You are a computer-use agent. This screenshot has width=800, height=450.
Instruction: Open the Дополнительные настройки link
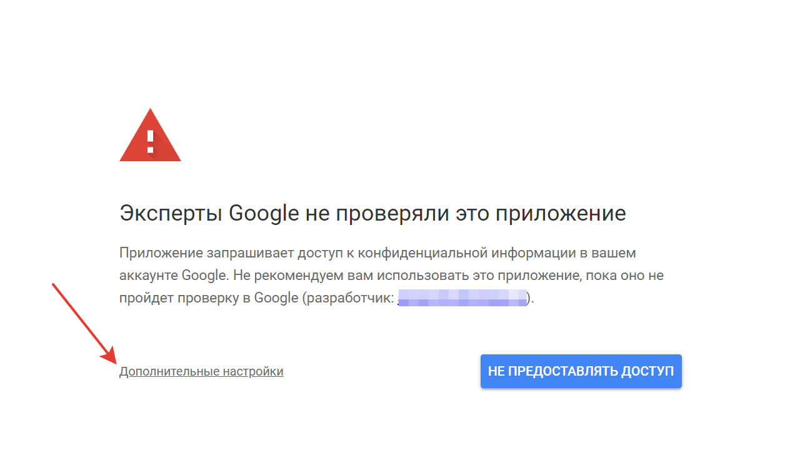201,372
